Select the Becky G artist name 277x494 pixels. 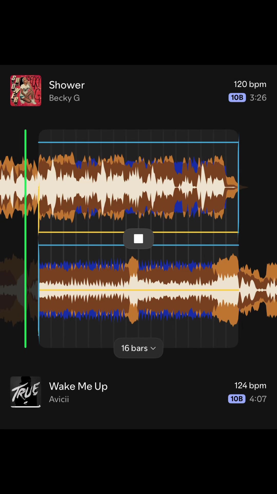click(64, 98)
